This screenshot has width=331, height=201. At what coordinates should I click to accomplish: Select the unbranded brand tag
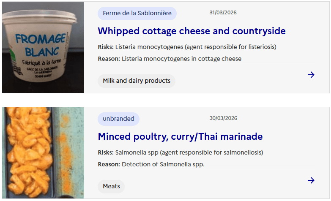point(118,119)
